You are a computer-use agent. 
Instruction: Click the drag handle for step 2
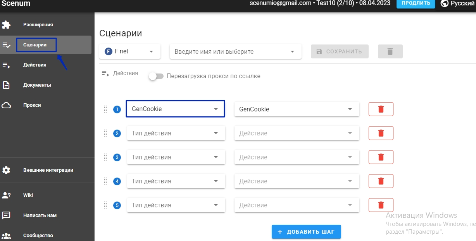(105, 133)
